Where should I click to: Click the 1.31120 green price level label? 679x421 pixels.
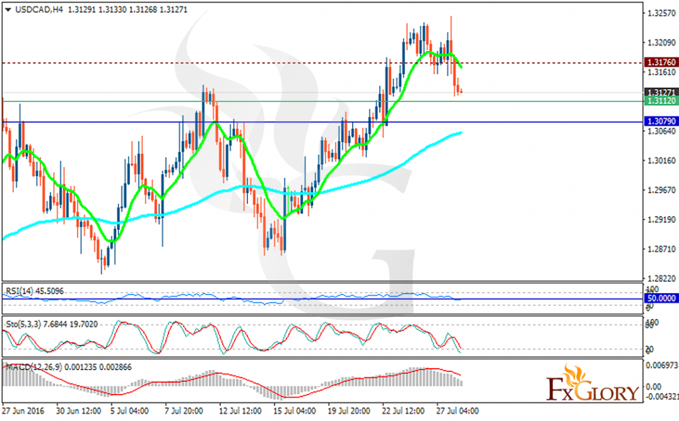pos(661,101)
